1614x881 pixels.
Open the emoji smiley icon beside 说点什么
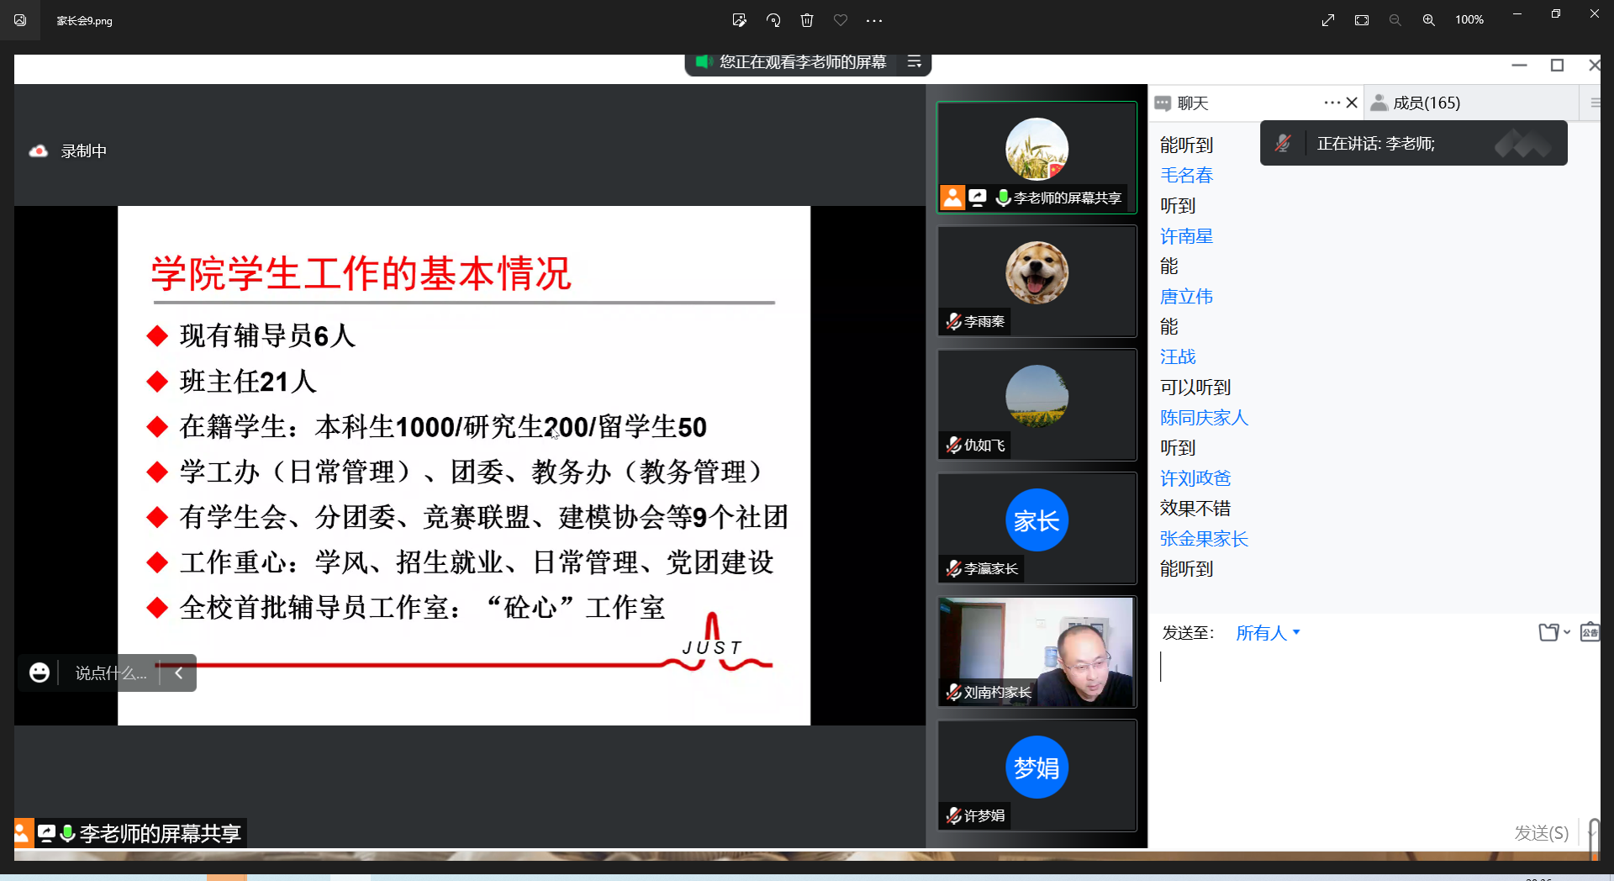click(x=40, y=673)
